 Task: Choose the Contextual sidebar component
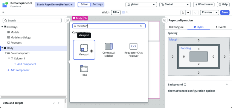click(x=109, y=50)
